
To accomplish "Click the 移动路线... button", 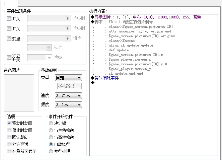I will click(x=69, y=86).
